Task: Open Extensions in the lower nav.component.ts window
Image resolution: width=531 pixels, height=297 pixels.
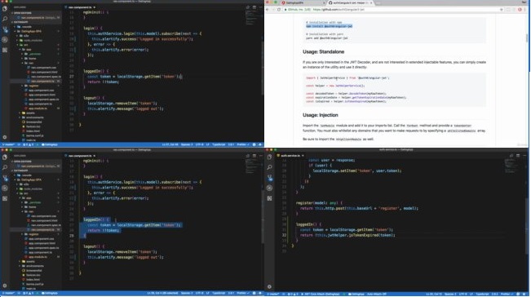Action: coord(5,198)
